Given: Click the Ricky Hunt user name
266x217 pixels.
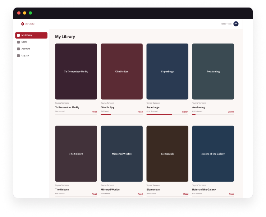Looking at the screenshot, I should point(226,24).
